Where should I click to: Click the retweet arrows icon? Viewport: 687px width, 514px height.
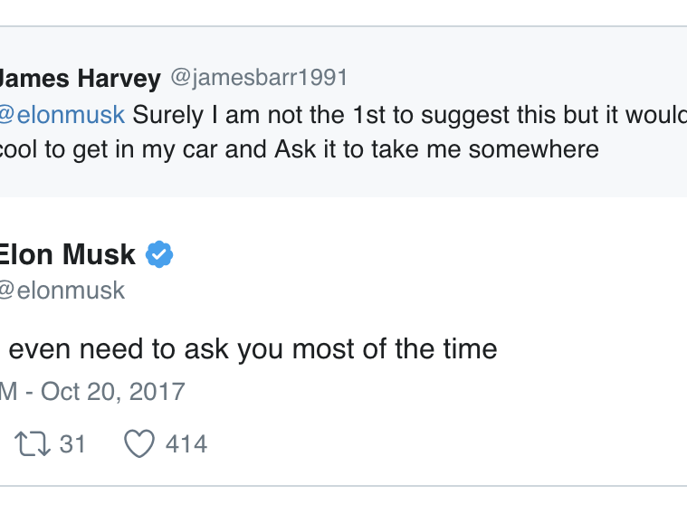33,444
